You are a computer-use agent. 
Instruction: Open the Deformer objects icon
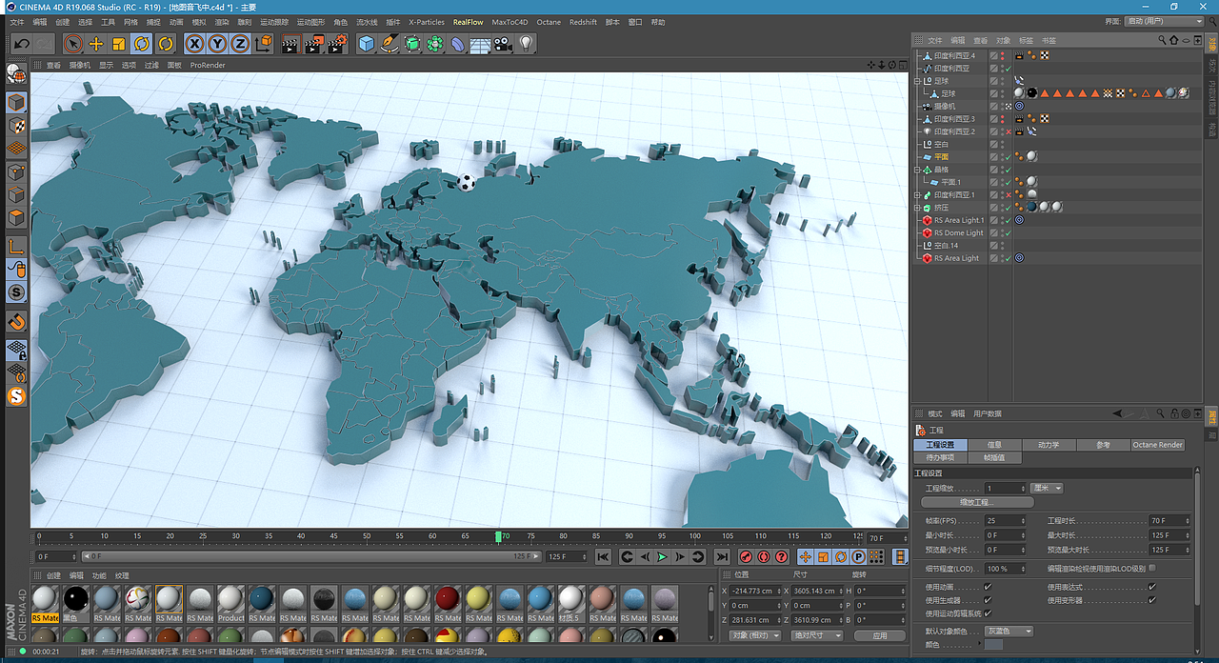(x=458, y=44)
